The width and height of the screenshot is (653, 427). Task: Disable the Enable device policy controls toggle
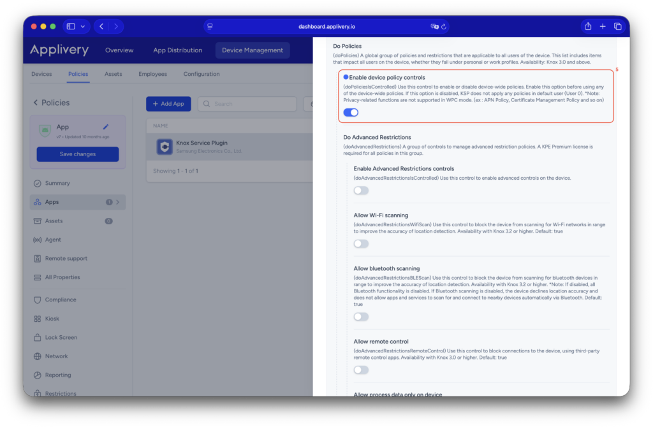(x=351, y=113)
